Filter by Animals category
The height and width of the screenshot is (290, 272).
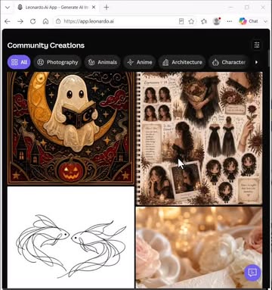(x=103, y=62)
